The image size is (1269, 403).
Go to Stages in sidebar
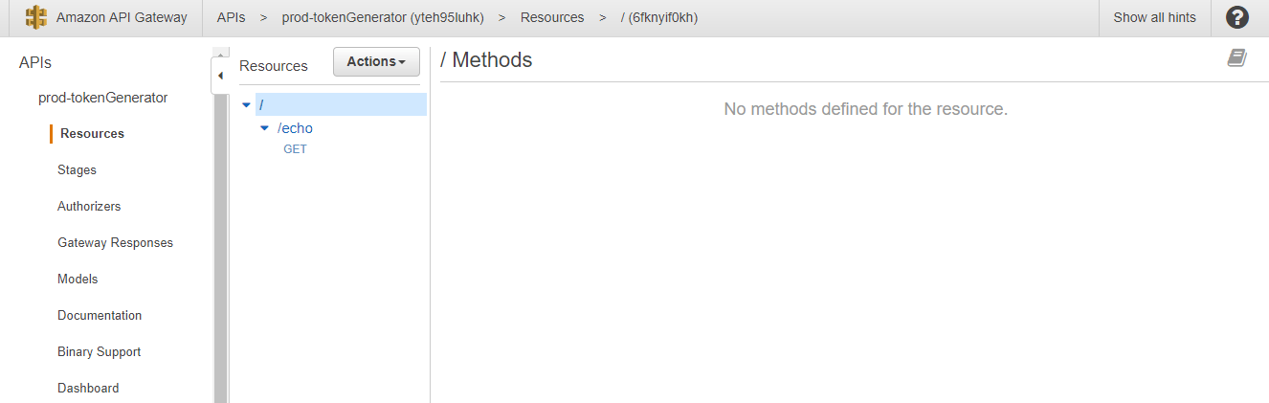click(77, 170)
